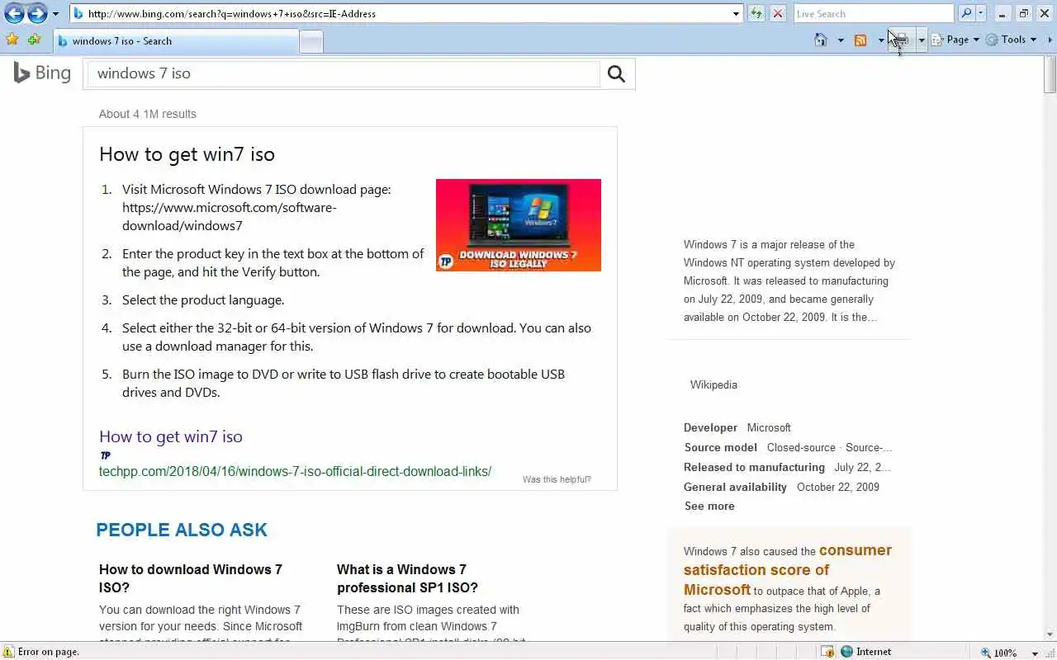The height and width of the screenshot is (660, 1057).
Task: Refresh the page with the green arrows icon
Action: coord(756,13)
